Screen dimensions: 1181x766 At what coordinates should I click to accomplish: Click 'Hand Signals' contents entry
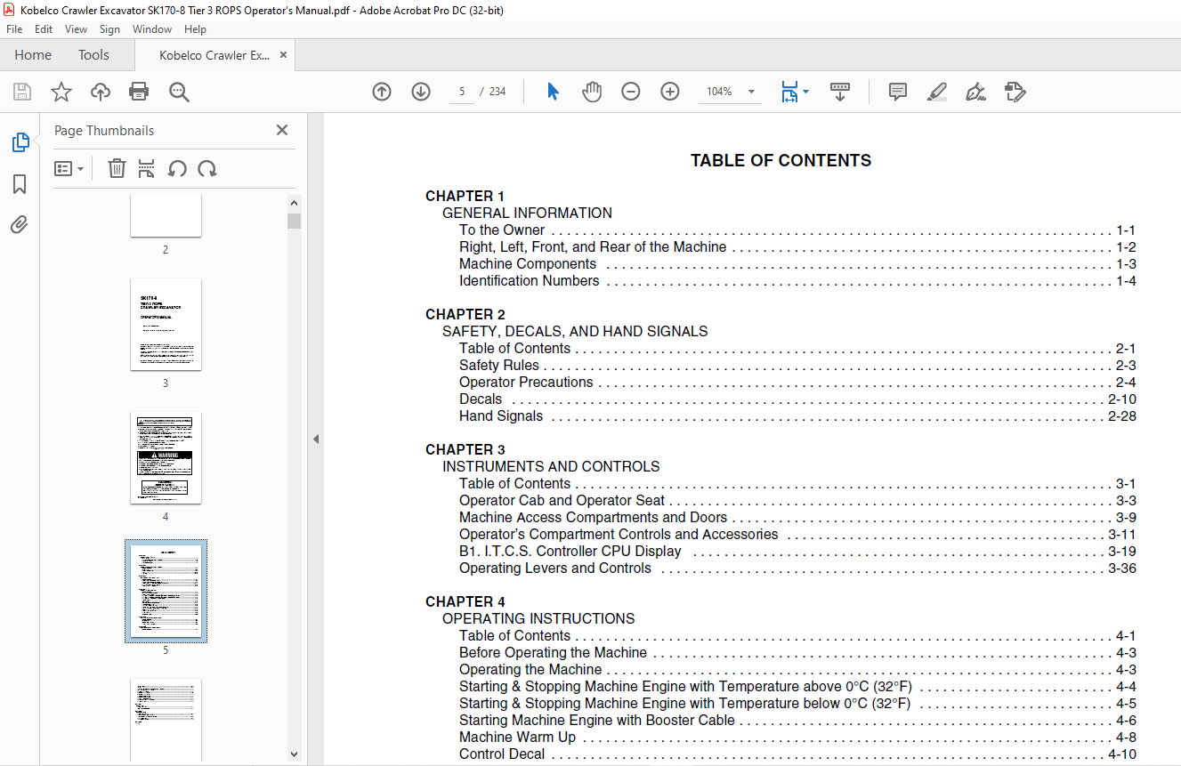point(501,416)
